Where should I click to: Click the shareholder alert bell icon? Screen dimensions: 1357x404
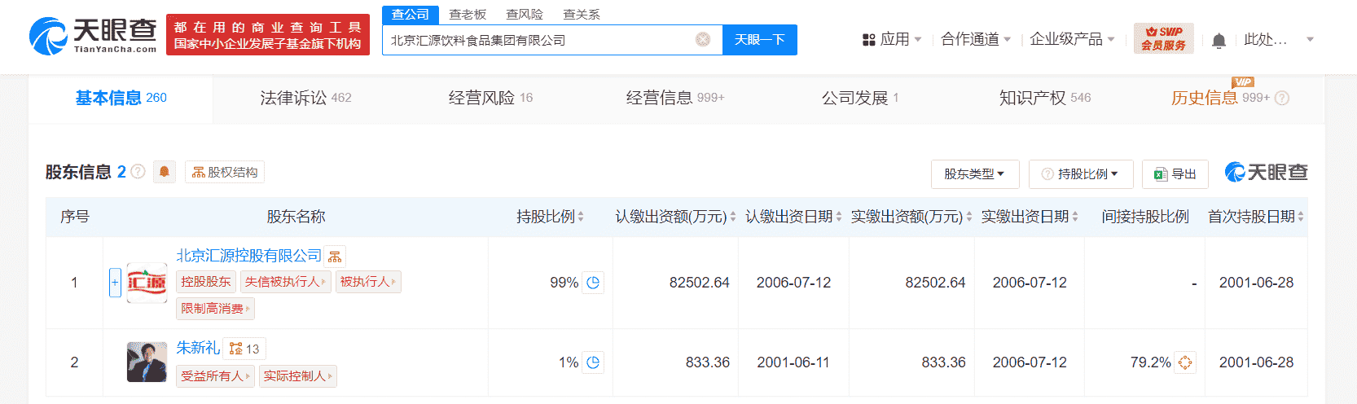tap(165, 172)
